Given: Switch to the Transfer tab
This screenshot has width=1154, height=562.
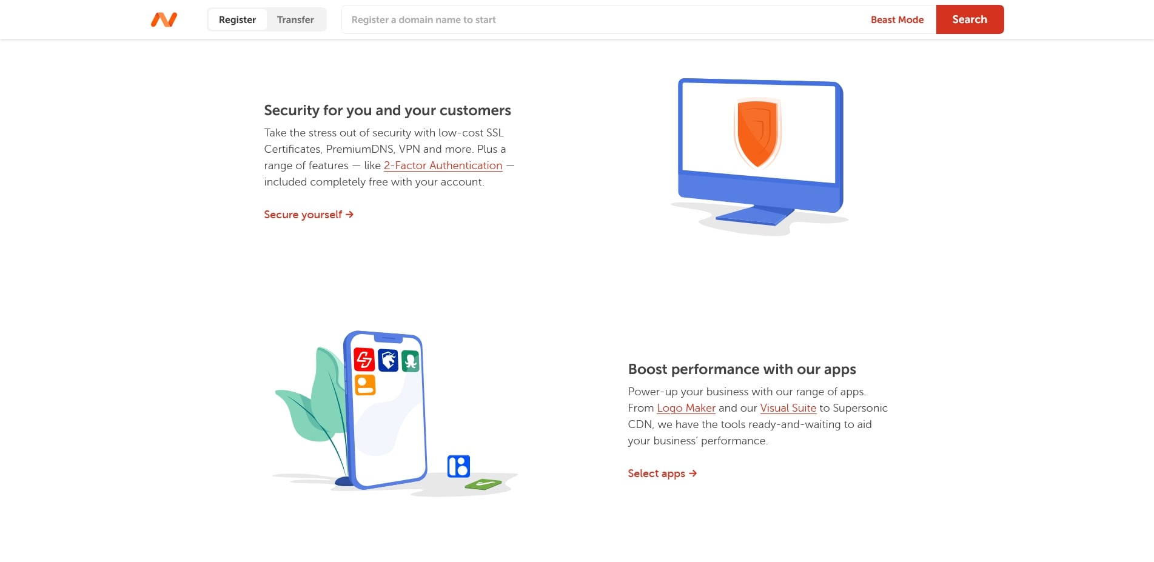Looking at the screenshot, I should point(295,19).
